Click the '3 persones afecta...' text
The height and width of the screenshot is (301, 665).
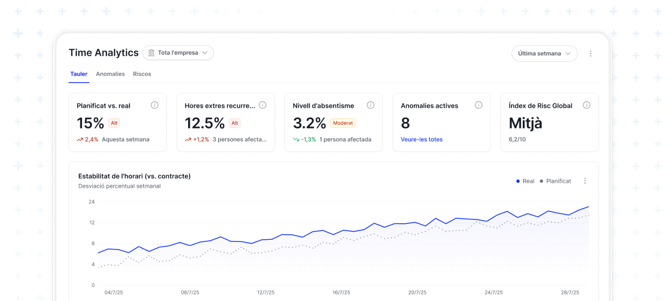(x=240, y=140)
